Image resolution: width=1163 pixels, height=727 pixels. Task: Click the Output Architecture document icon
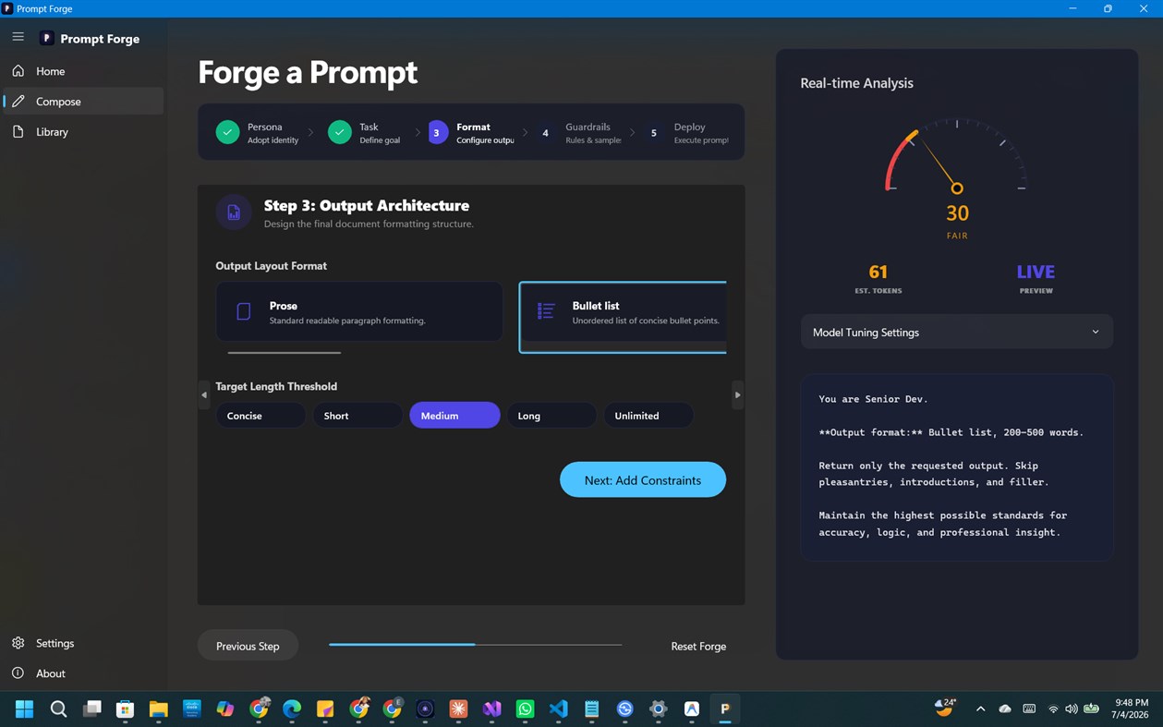tap(234, 212)
